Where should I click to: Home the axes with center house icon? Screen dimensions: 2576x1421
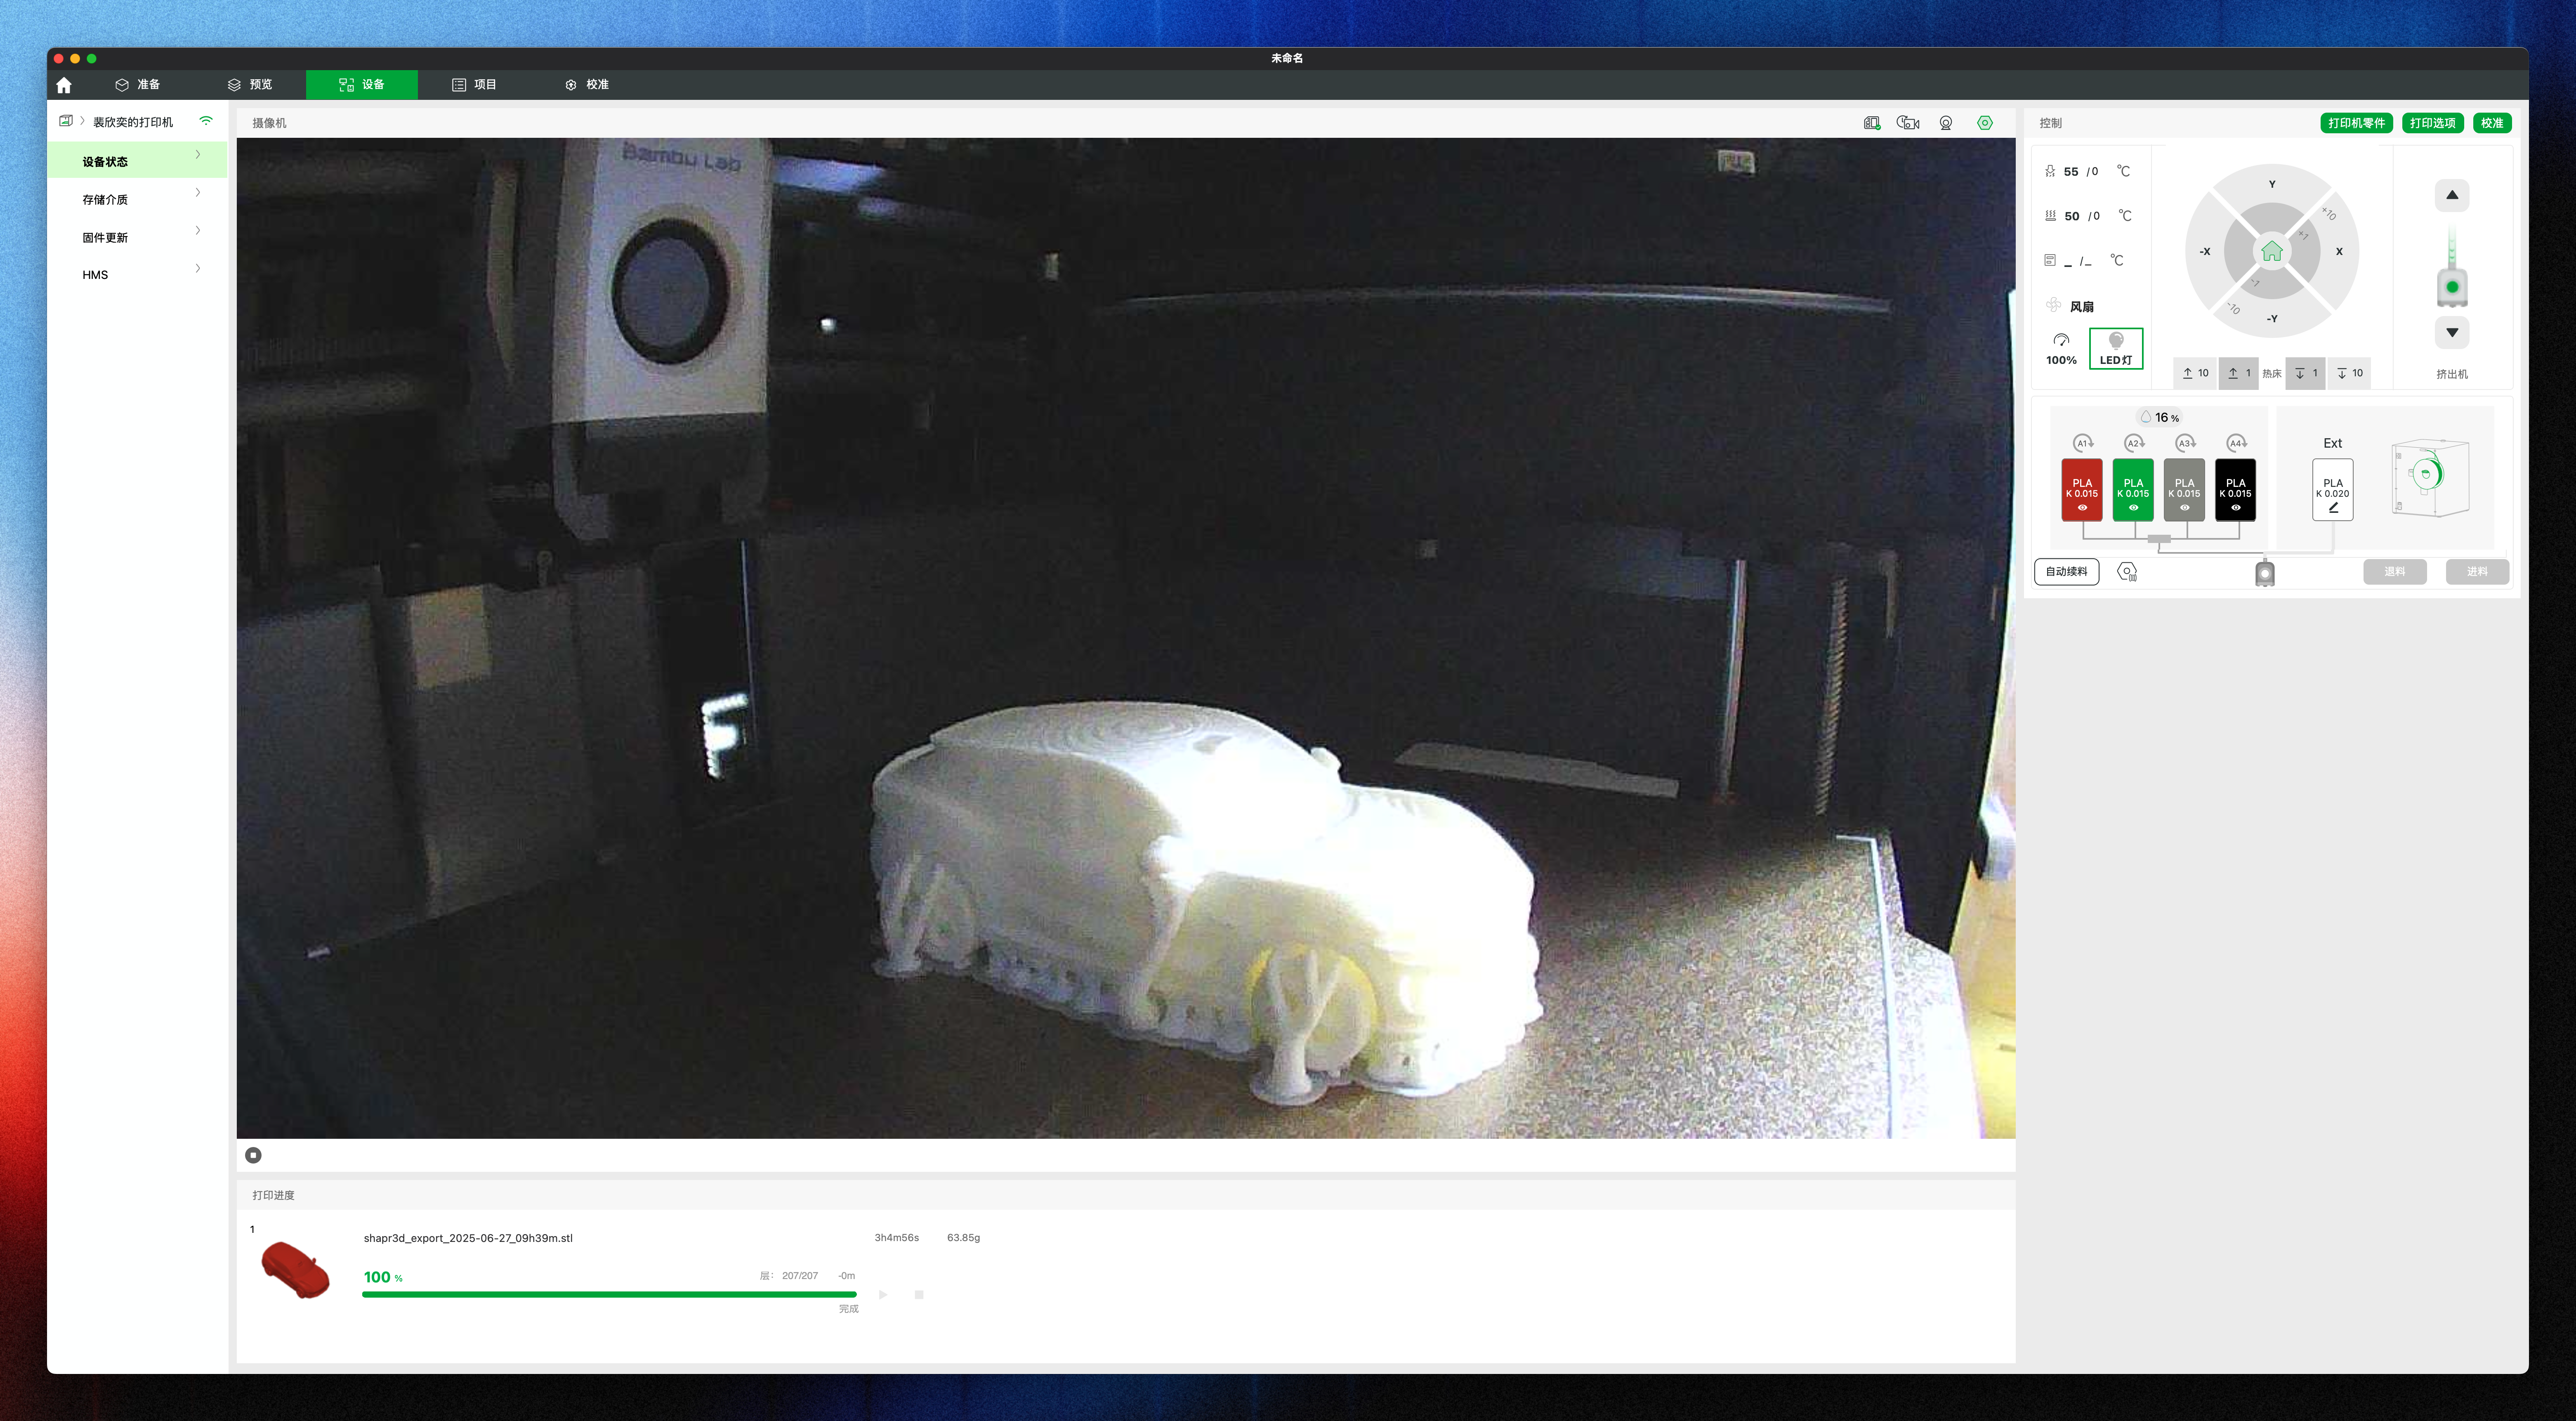(2272, 251)
